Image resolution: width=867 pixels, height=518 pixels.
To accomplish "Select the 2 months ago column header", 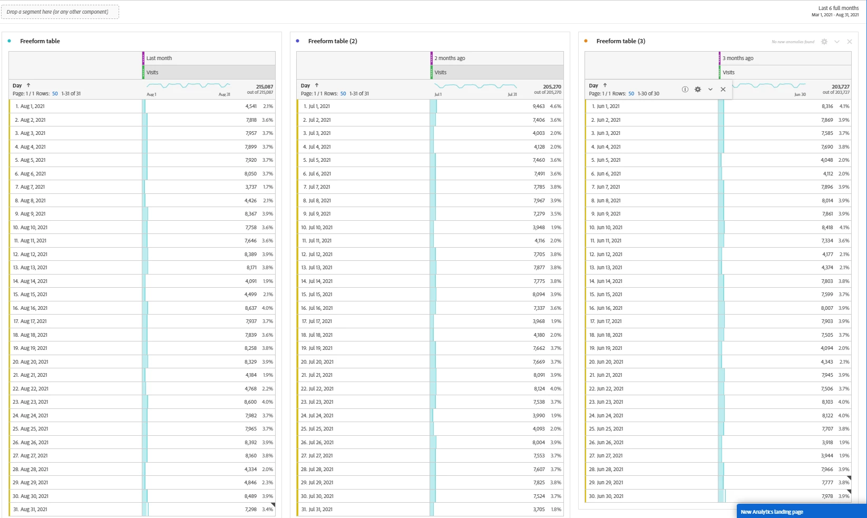I will [498, 58].
